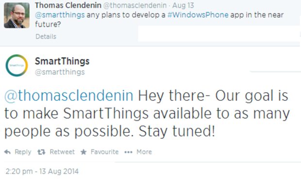
Task: Click the Favourite star icon
Action: pos(84,152)
